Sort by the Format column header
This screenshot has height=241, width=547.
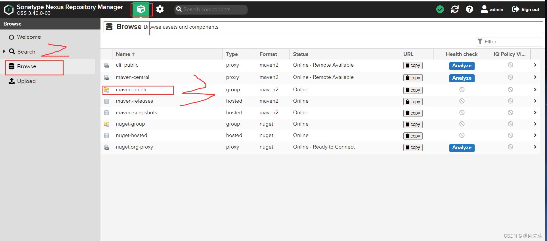(x=273, y=54)
